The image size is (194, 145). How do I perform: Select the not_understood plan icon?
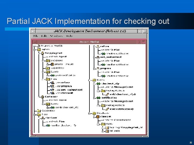coord(98,57)
